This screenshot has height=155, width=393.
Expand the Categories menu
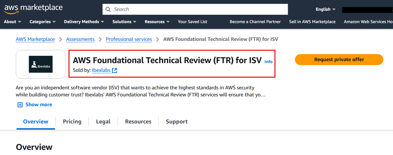tap(42, 22)
